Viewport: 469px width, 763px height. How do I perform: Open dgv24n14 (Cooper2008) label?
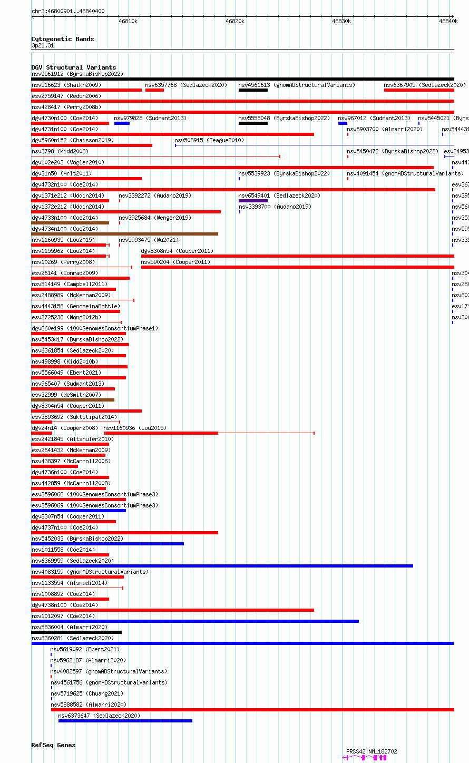click(x=64, y=428)
